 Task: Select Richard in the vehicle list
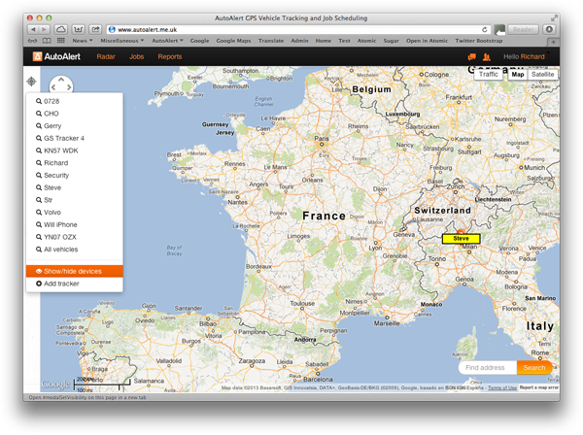click(75, 163)
